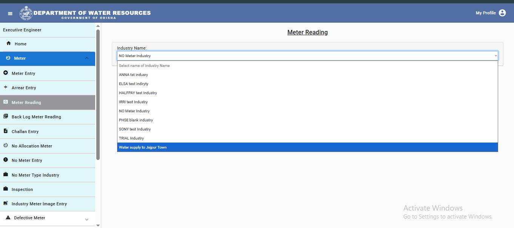Click the Meter gauge icon
514x228 pixels.
click(8, 58)
